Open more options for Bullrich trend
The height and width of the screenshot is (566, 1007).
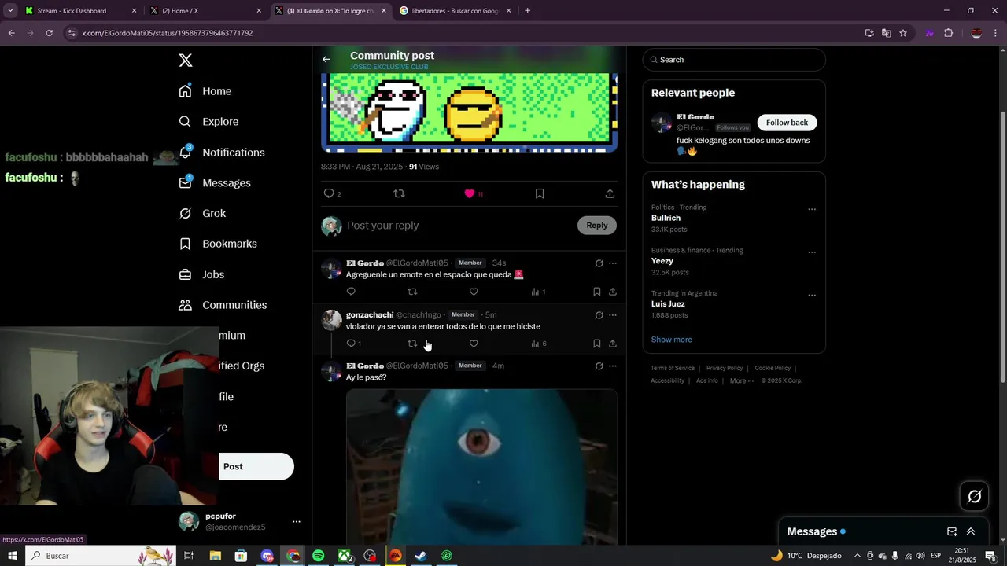812,210
